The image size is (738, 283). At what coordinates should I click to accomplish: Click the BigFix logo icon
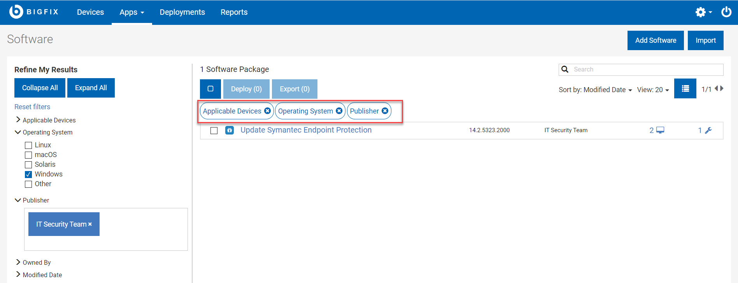coord(16,12)
